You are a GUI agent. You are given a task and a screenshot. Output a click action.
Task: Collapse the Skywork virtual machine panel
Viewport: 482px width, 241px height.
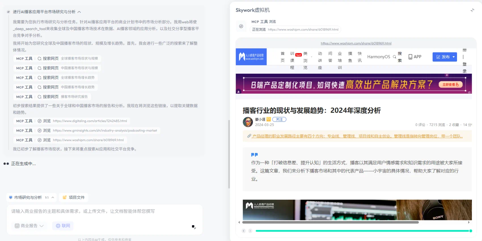point(472,10)
